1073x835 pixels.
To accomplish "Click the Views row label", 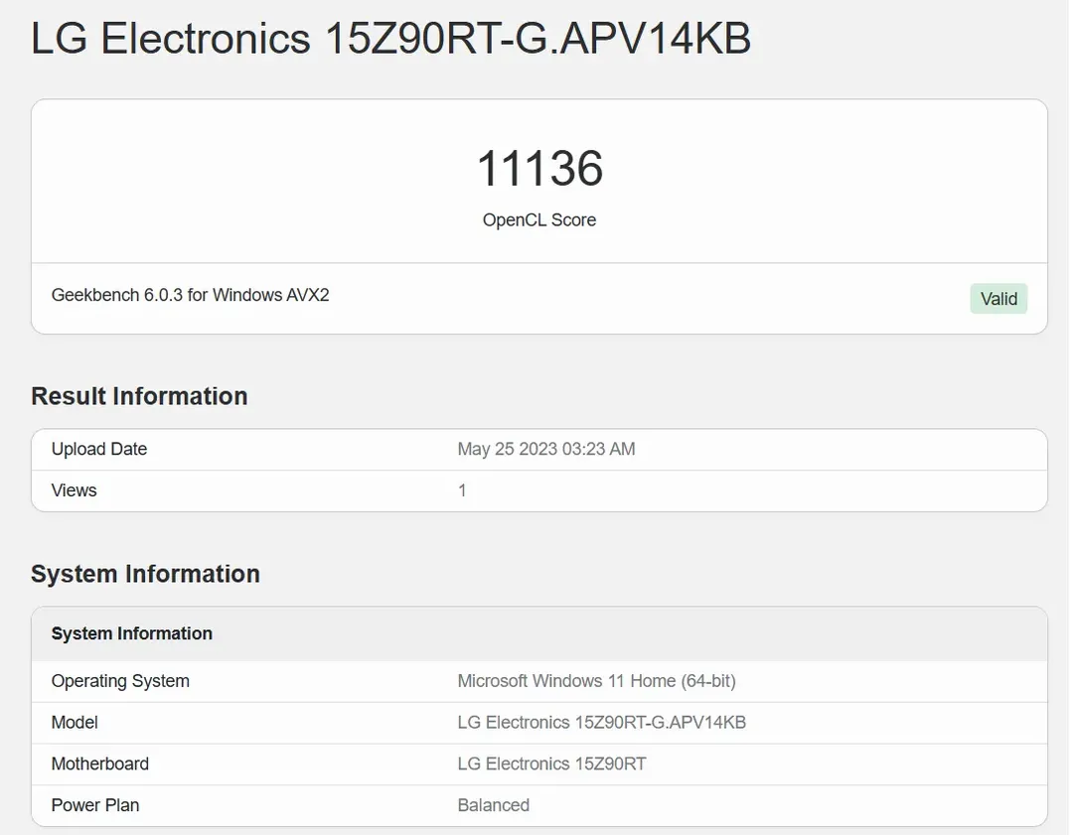I will [x=75, y=490].
